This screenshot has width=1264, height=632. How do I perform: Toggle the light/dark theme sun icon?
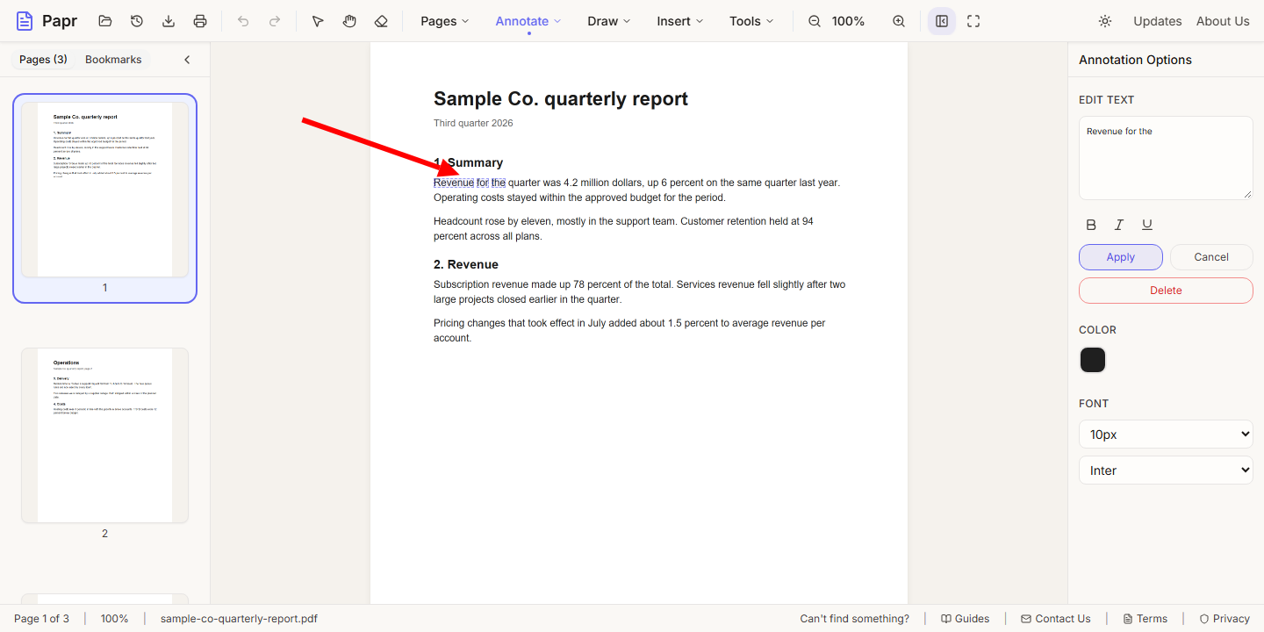(x=1105, y=21)
